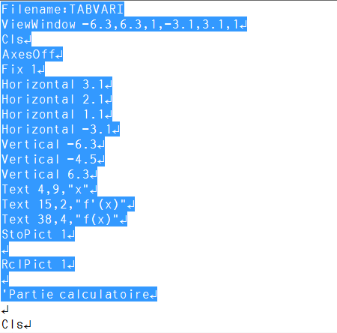Click the Vertical -6.3 line
Screen dimensions: 337x333
(53, 144)
